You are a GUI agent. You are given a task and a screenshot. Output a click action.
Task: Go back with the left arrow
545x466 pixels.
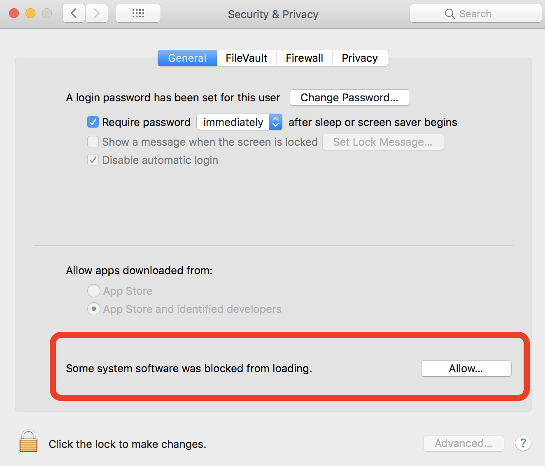pyautogui.click(x=74, y=14)
